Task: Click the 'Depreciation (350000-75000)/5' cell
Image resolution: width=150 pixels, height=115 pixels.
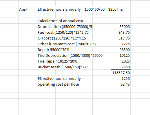Action: pyautogui.click(x=65, y=27)
